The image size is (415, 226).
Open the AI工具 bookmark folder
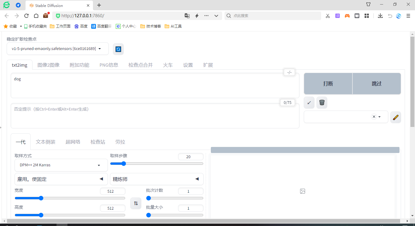pyautogui.click(x=173, y=26)
